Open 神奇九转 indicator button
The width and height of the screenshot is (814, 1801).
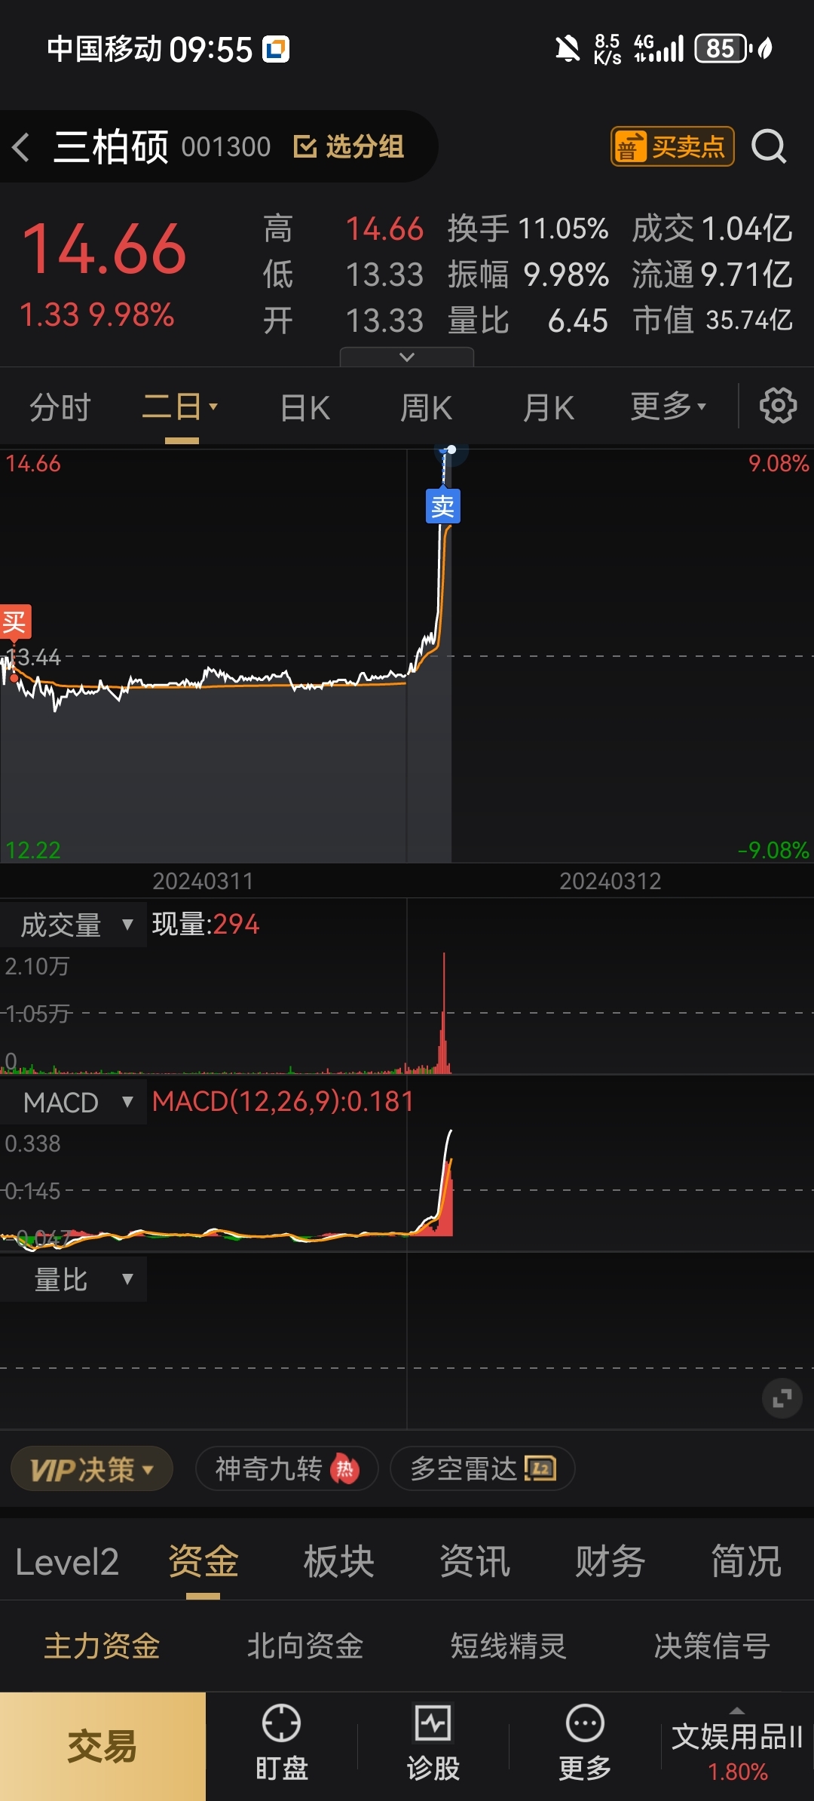pyautogui.click(x=286, y=1468)
